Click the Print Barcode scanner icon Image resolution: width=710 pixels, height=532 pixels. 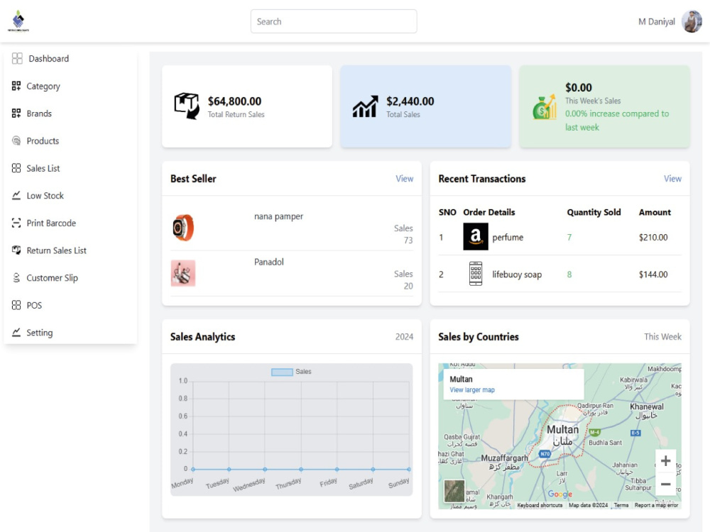[16, 223]
